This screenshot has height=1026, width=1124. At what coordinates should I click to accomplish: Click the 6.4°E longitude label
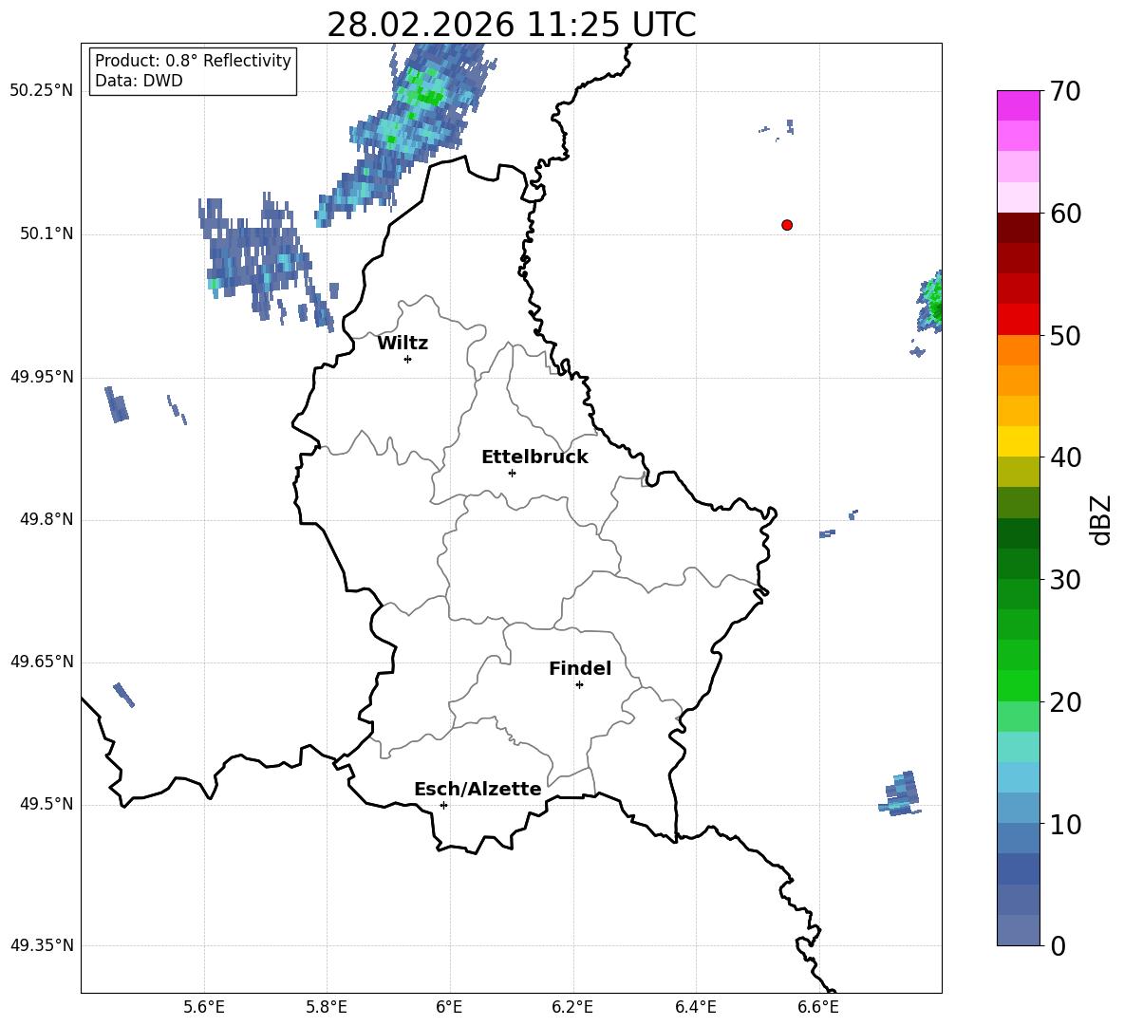(695, 1007)
